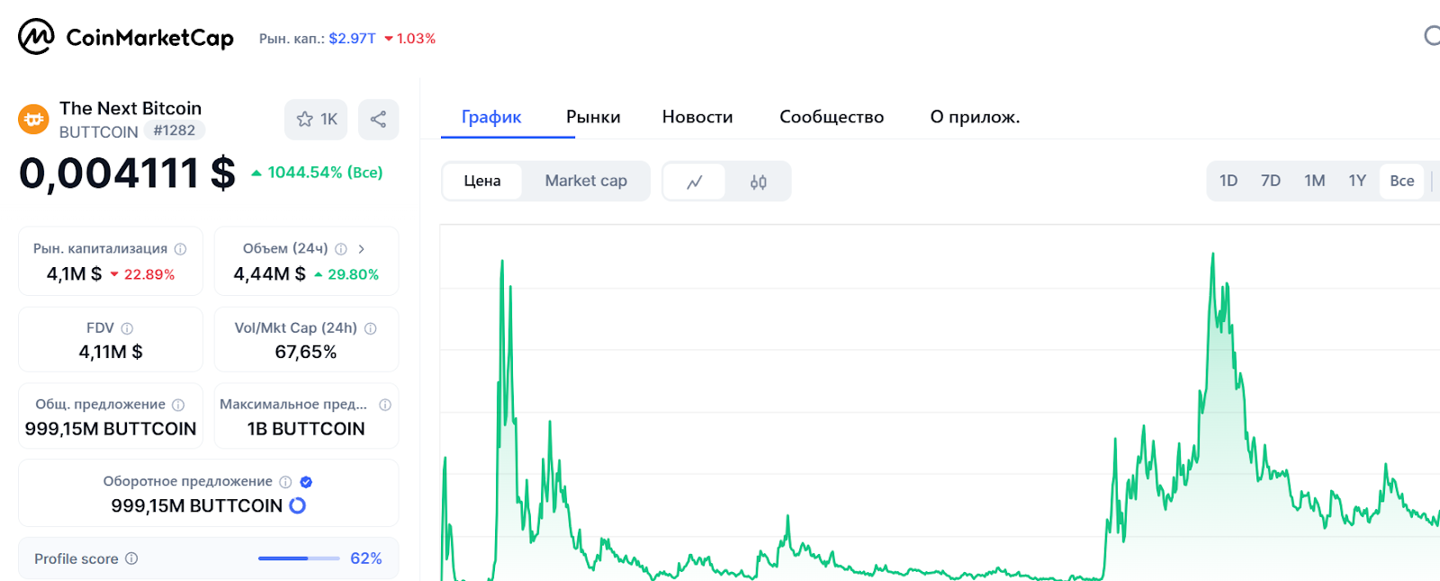Click the 62% profile score value
This screenshot has height=581, width=1440.
pyautogui.click(x=366, y=559)
